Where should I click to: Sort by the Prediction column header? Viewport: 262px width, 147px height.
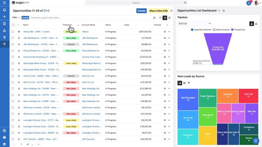[67, 25]
